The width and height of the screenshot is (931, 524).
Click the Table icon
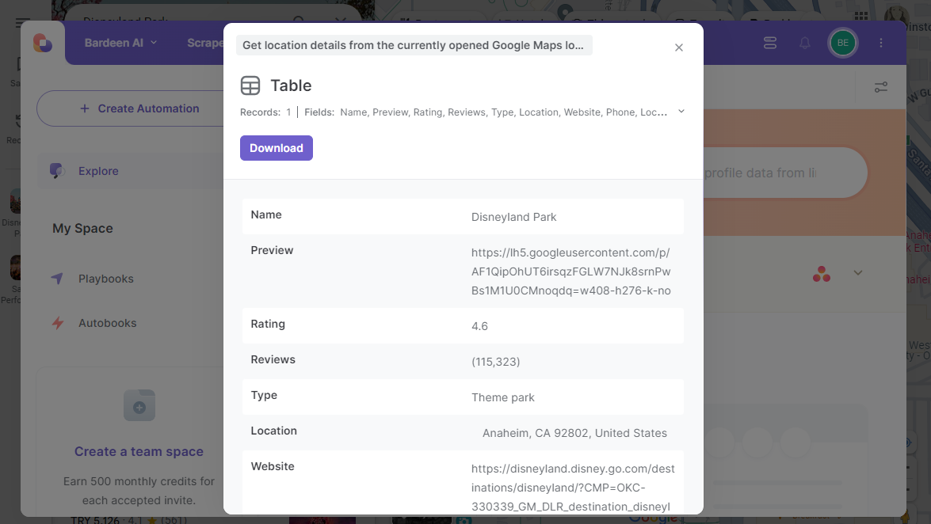click(250, 85)
